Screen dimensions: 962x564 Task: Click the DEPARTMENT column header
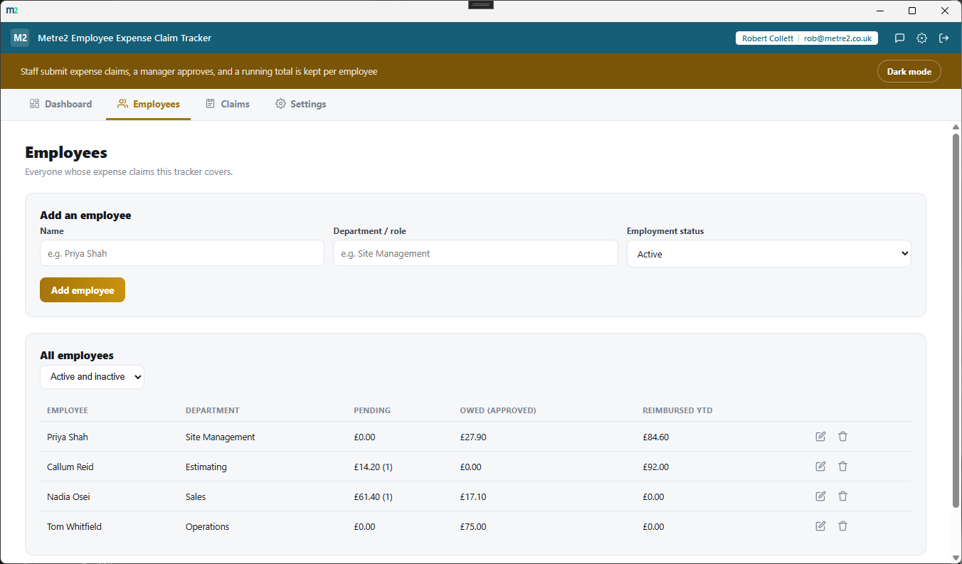[213, 410]
